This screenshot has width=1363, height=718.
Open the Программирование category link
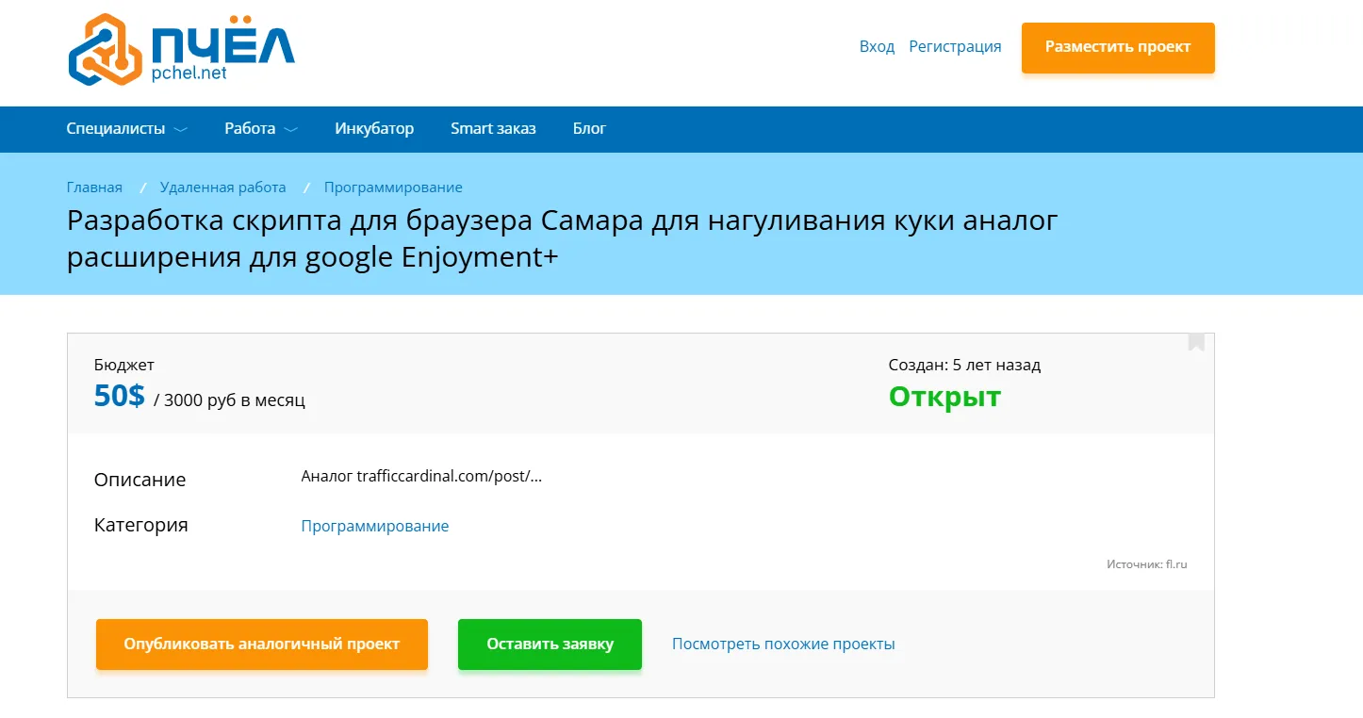[375, 526]
